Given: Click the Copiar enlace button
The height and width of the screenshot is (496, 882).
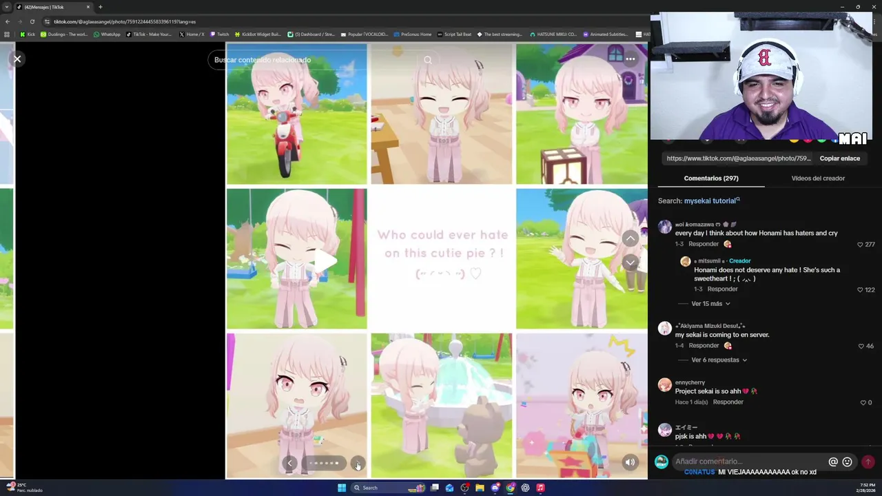Looking at the screenshot, I should [839, 158].
